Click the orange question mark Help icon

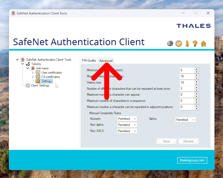(195, 43)
